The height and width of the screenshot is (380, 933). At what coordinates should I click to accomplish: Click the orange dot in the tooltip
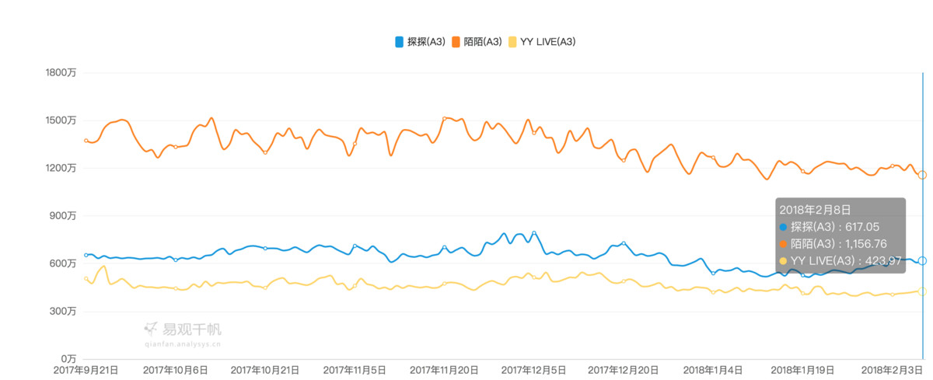783,243
